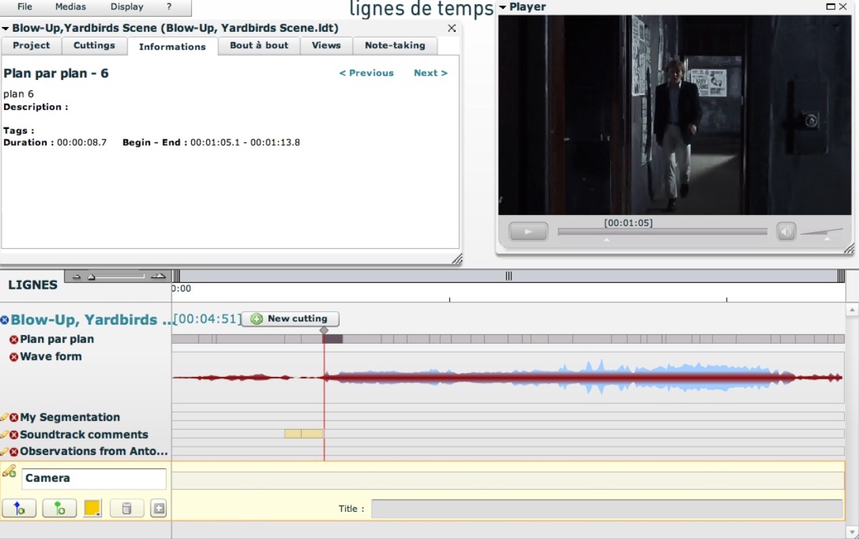Image resolution: width=859 pixels, height=539 pixels.
Task: Click the timeline zoom slider handle
Action: (92, 277)
